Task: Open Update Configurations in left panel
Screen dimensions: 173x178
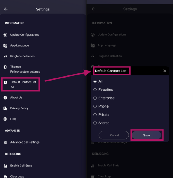Action: 25,35
